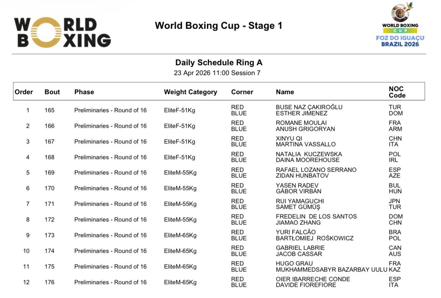Click bout number 169
This screenshot has width=441, height=298.
(50, 173)
